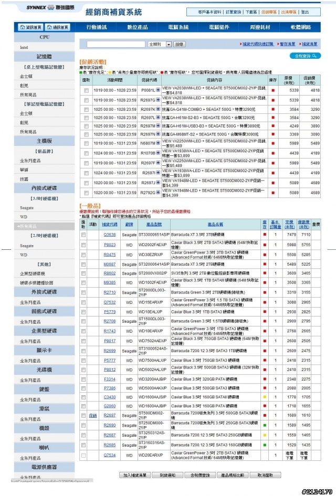Sort by the 產品型號 column header
This screenshot has width=336, height=496.
point(154,224)
